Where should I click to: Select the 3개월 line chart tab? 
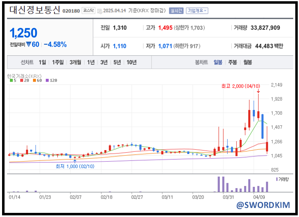point(75,62)
